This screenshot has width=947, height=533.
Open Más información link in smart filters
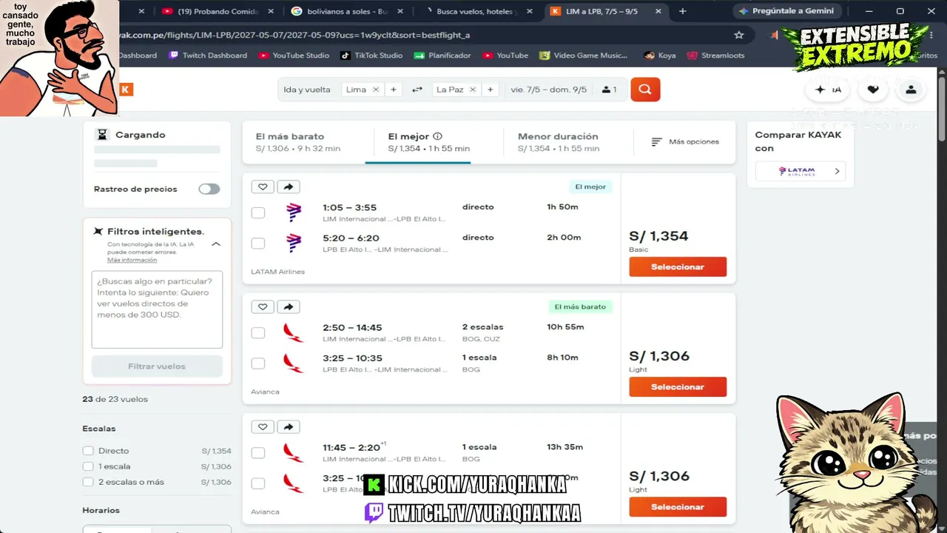[132, 260]
